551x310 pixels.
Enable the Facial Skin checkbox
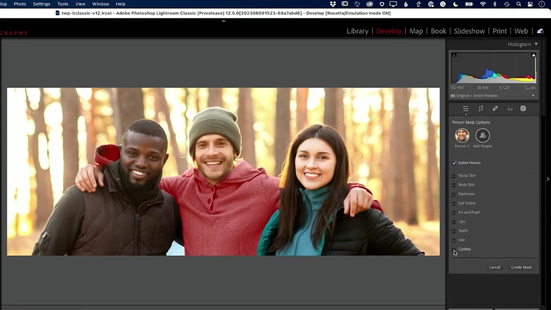coord(454,176)
